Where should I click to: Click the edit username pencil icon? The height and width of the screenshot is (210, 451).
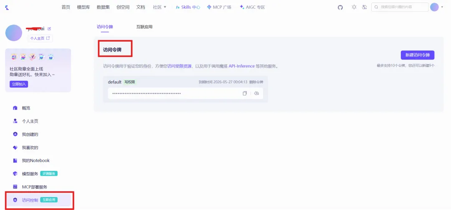pos(49,29)
